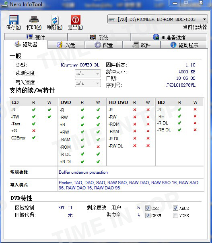This screenshot has width=212, height=243.
Task: Toggle the AACS checkbox
Action: click(175, 208)
